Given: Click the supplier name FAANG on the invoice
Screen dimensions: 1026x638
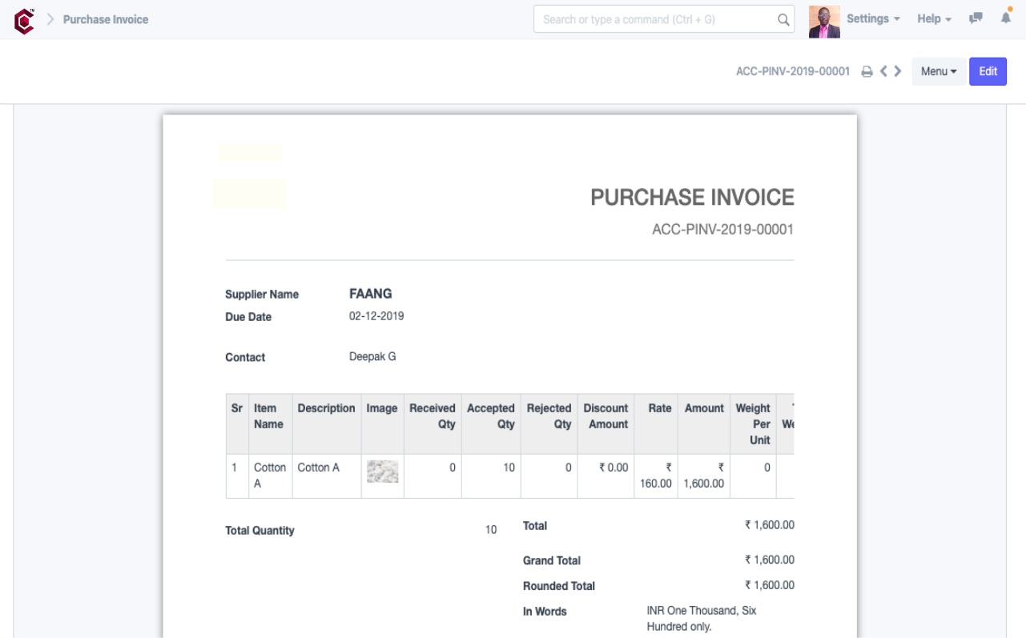Looking at the screenshot, I should 370,294.
